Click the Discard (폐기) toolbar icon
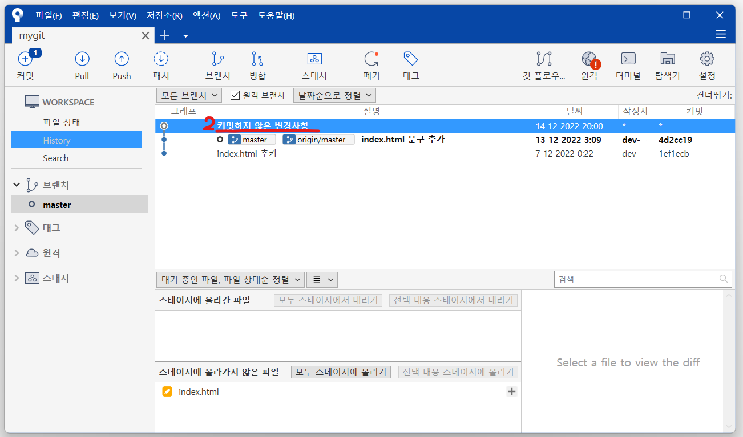The height and width of the screenshot is (437, 743). click(371, 59)
